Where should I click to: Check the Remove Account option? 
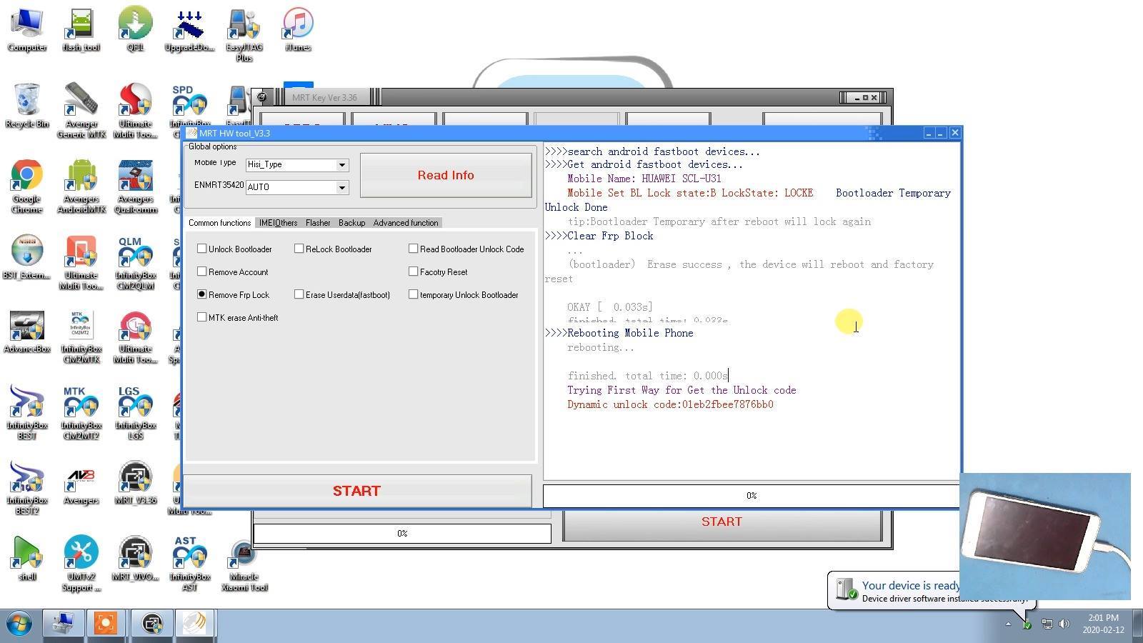point(202,271)
